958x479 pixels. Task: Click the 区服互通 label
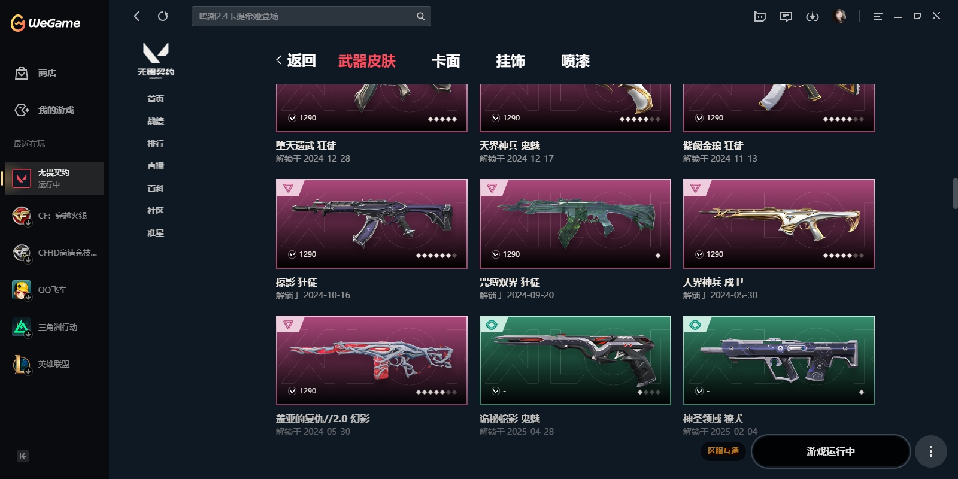coord(723,451)
